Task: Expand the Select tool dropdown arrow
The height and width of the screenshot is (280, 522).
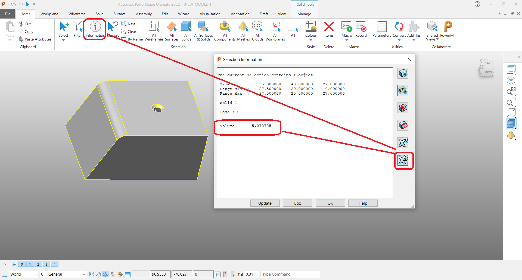Action: [64, 39]
